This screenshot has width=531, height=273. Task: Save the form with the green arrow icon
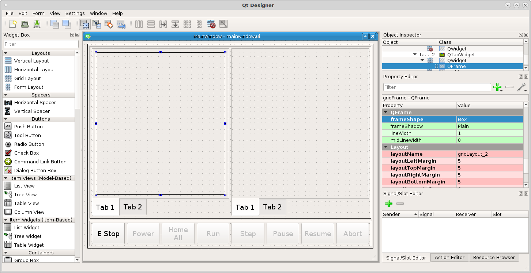(x=37, y=24)
